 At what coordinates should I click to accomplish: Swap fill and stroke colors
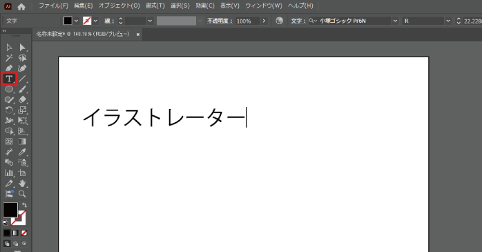pos(24,205)
